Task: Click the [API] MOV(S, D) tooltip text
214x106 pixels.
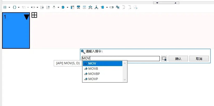Action: pos(68,63)
